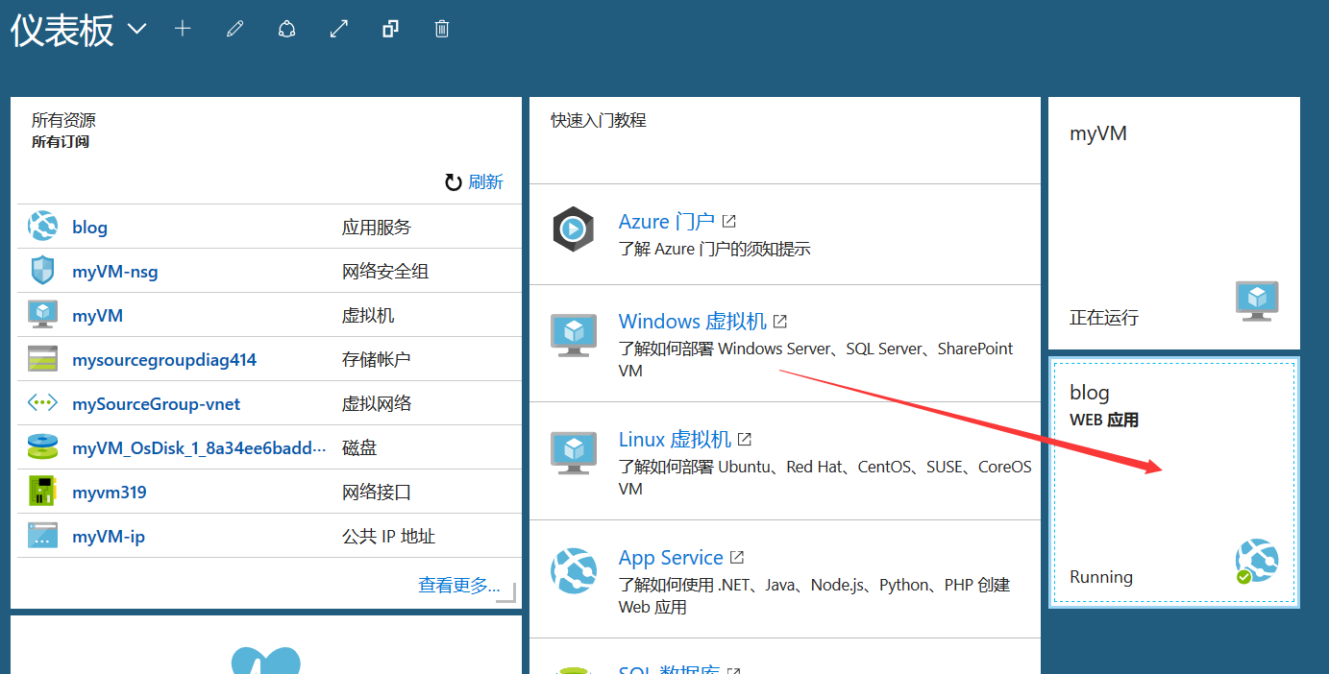
Task: Click the Azure portal play hexagon icon
Action: tap(573, 229)
